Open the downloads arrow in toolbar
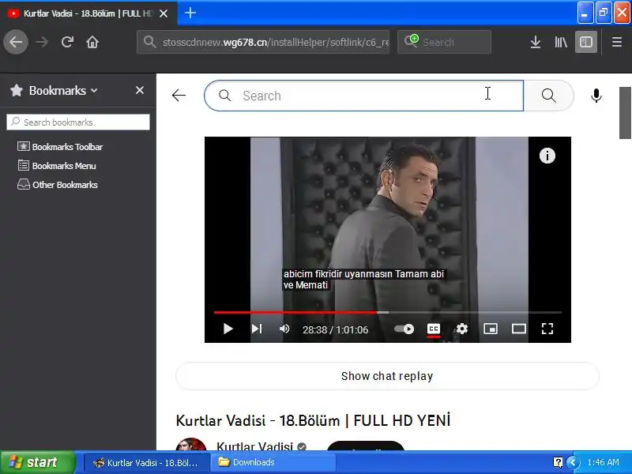 tap(536, 42)
